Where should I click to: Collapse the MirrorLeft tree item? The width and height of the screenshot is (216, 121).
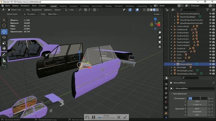tap(172, 61)
